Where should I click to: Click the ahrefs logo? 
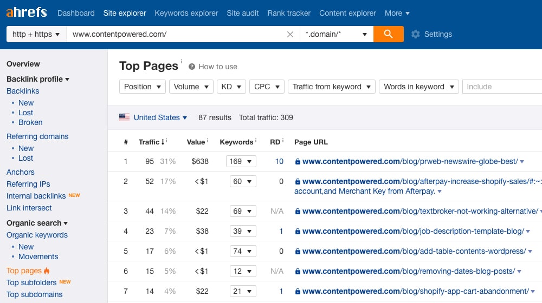coord(26,12)
